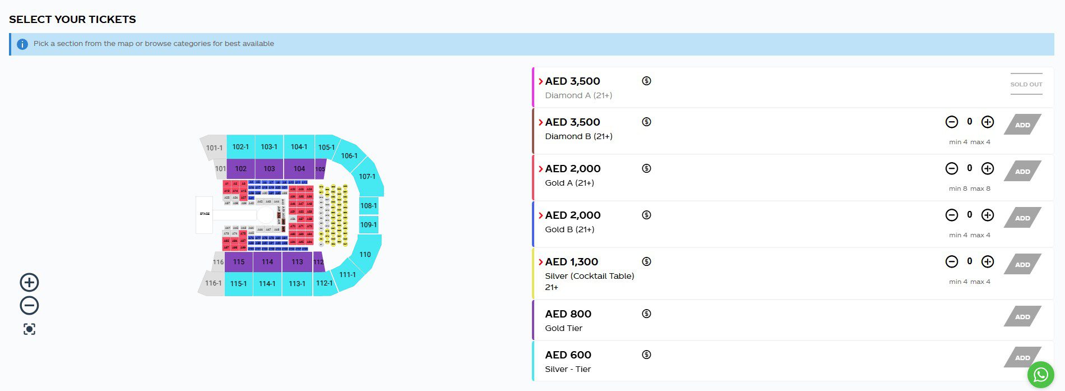This screenshot has width=1065, height=391.
Task: Expand the Gold A (21+) category
Action: coord(541,169)
